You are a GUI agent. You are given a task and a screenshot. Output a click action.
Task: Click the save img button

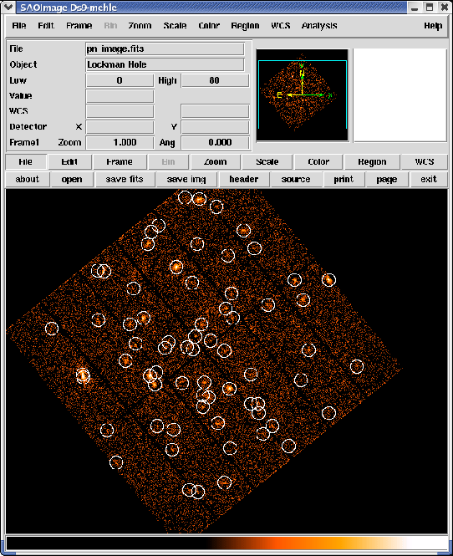186,180
